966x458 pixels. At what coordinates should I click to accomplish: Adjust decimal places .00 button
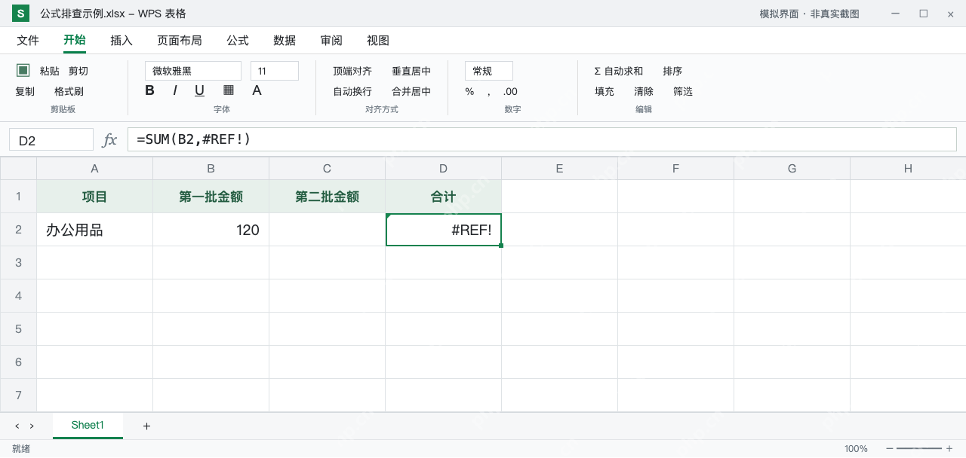point(510,91)
